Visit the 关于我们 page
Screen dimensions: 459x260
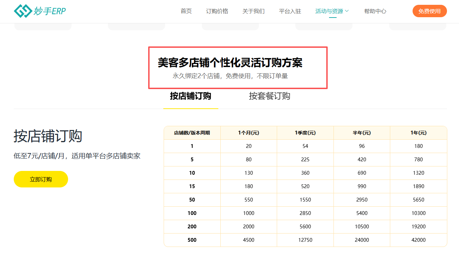pos(253,11)
